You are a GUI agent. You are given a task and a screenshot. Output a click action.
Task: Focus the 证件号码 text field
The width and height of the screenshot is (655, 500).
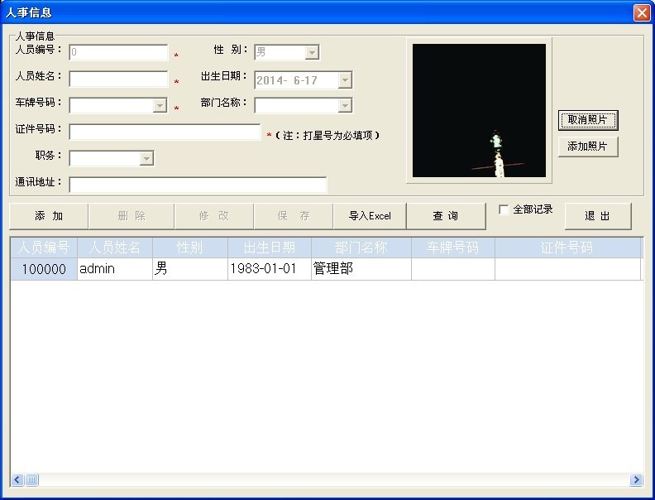coord(165,132)
